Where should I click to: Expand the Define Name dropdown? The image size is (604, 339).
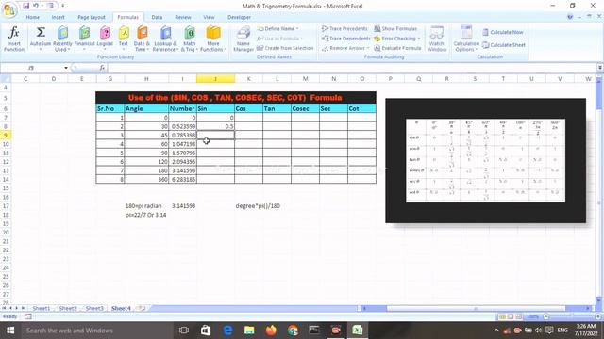[297, 29]
